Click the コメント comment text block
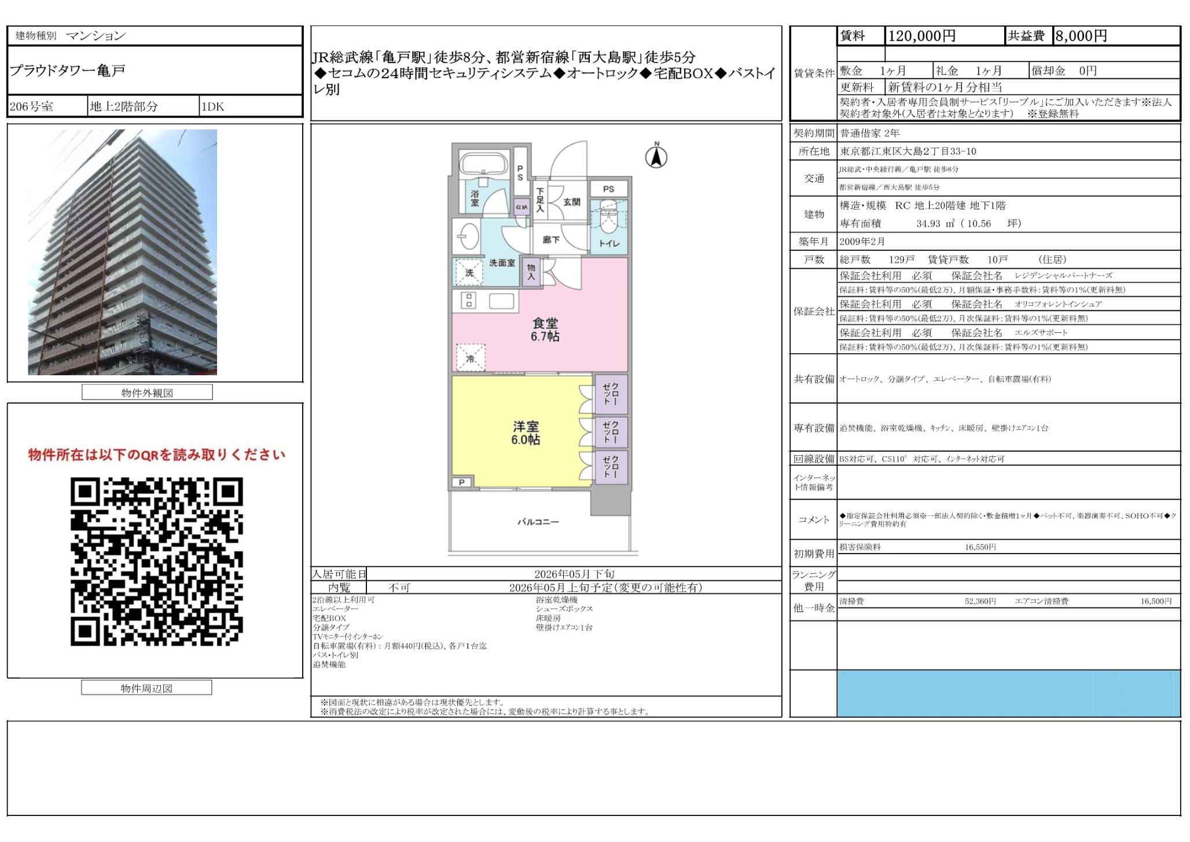Viewport: 1190px width, 842px height. coord(1008,519)
